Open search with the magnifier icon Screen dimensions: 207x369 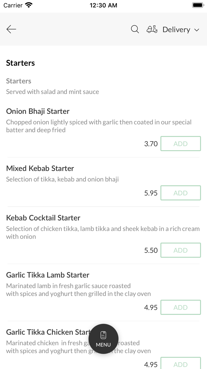[x=135, y=29]
